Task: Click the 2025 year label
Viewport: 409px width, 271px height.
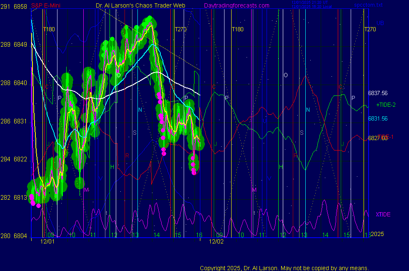Action: point(377,234)
